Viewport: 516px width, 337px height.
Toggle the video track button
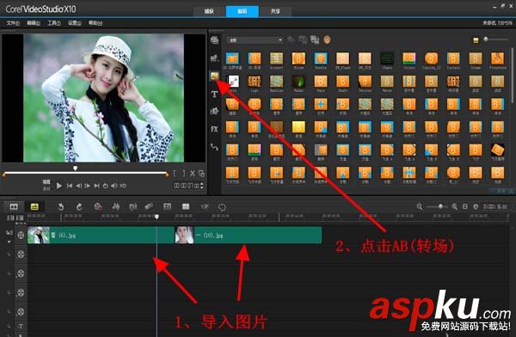[21, 235]
